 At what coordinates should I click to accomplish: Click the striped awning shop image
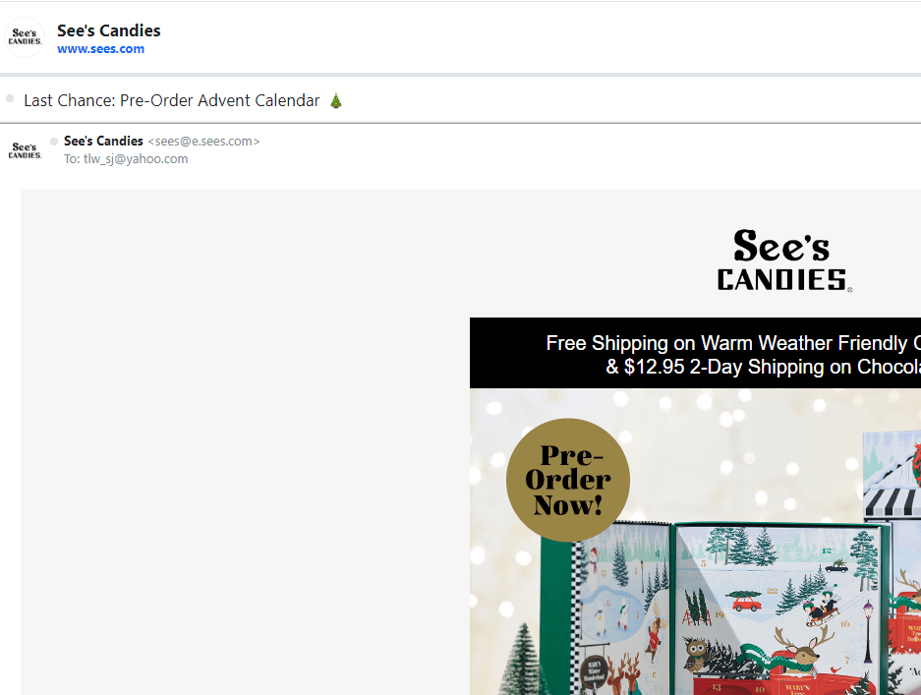pyautogui.click(x=892, y=502)
